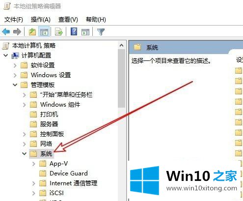Viewport: 243px width, 201px height.
Task: Click the Filter funnel toolbar icon
Action: (x=101, y=31)
